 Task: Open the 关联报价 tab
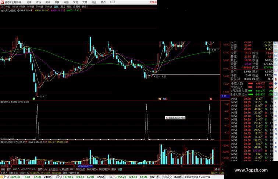(x=13, y=173)
